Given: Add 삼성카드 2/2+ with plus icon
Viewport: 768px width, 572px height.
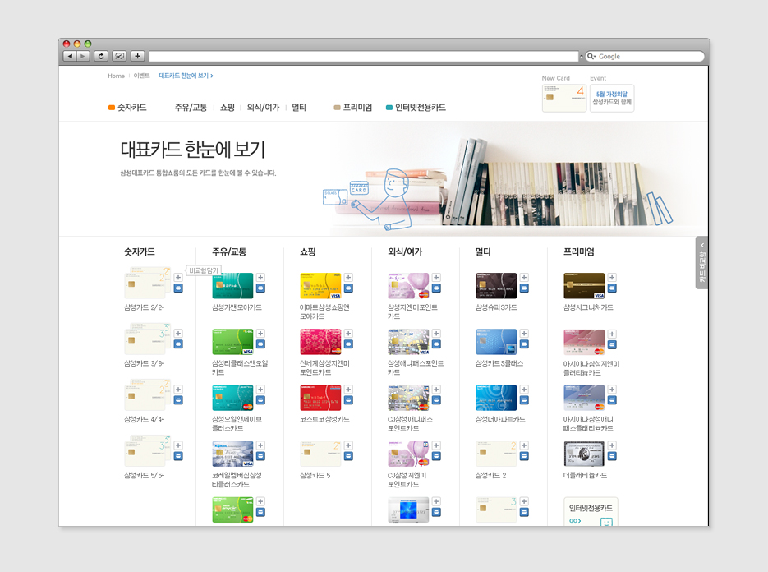Looking at the screenshot, I should point(178,278).
